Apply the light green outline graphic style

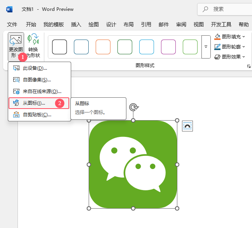(190, 47)
